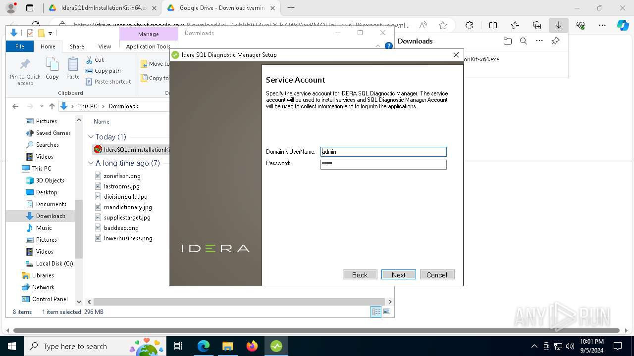Click the Domain \ UserName input field
The width and height of the screenshot is (634, 356).
[x=383, y=152]
